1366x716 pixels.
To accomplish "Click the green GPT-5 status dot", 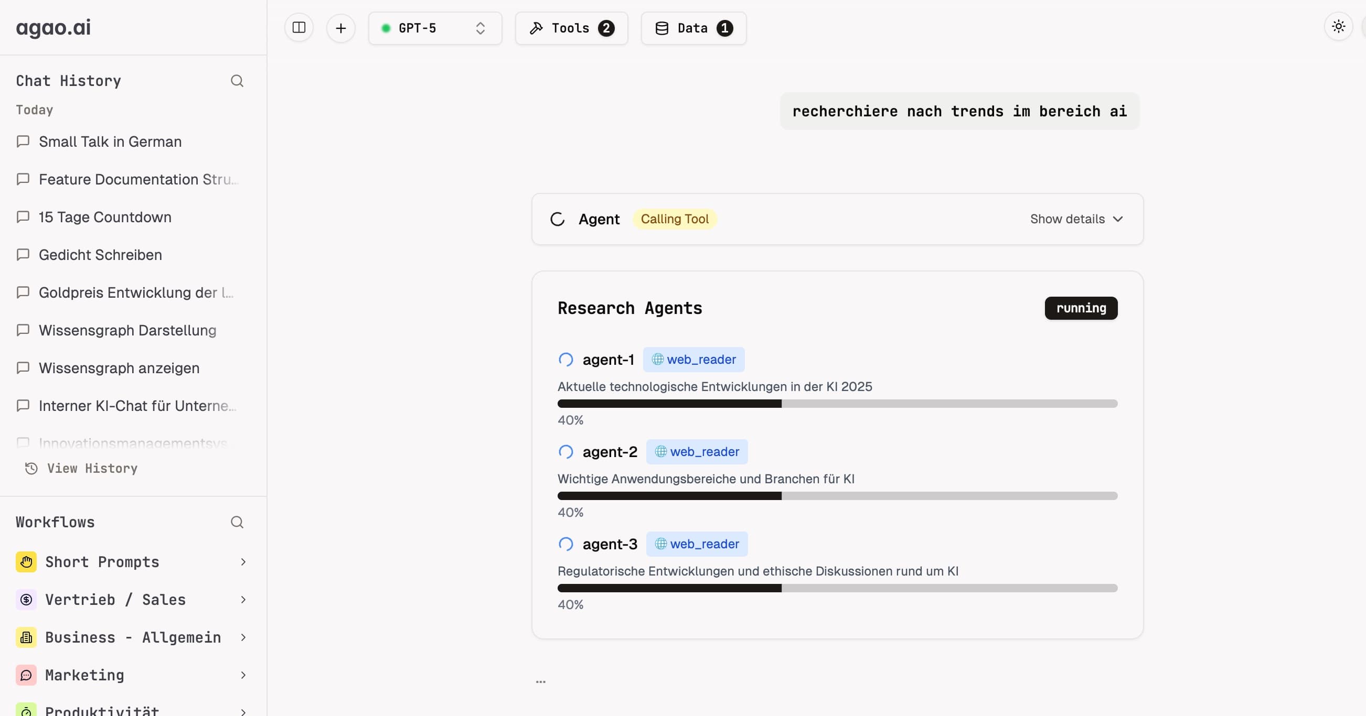I will point(386,28).
